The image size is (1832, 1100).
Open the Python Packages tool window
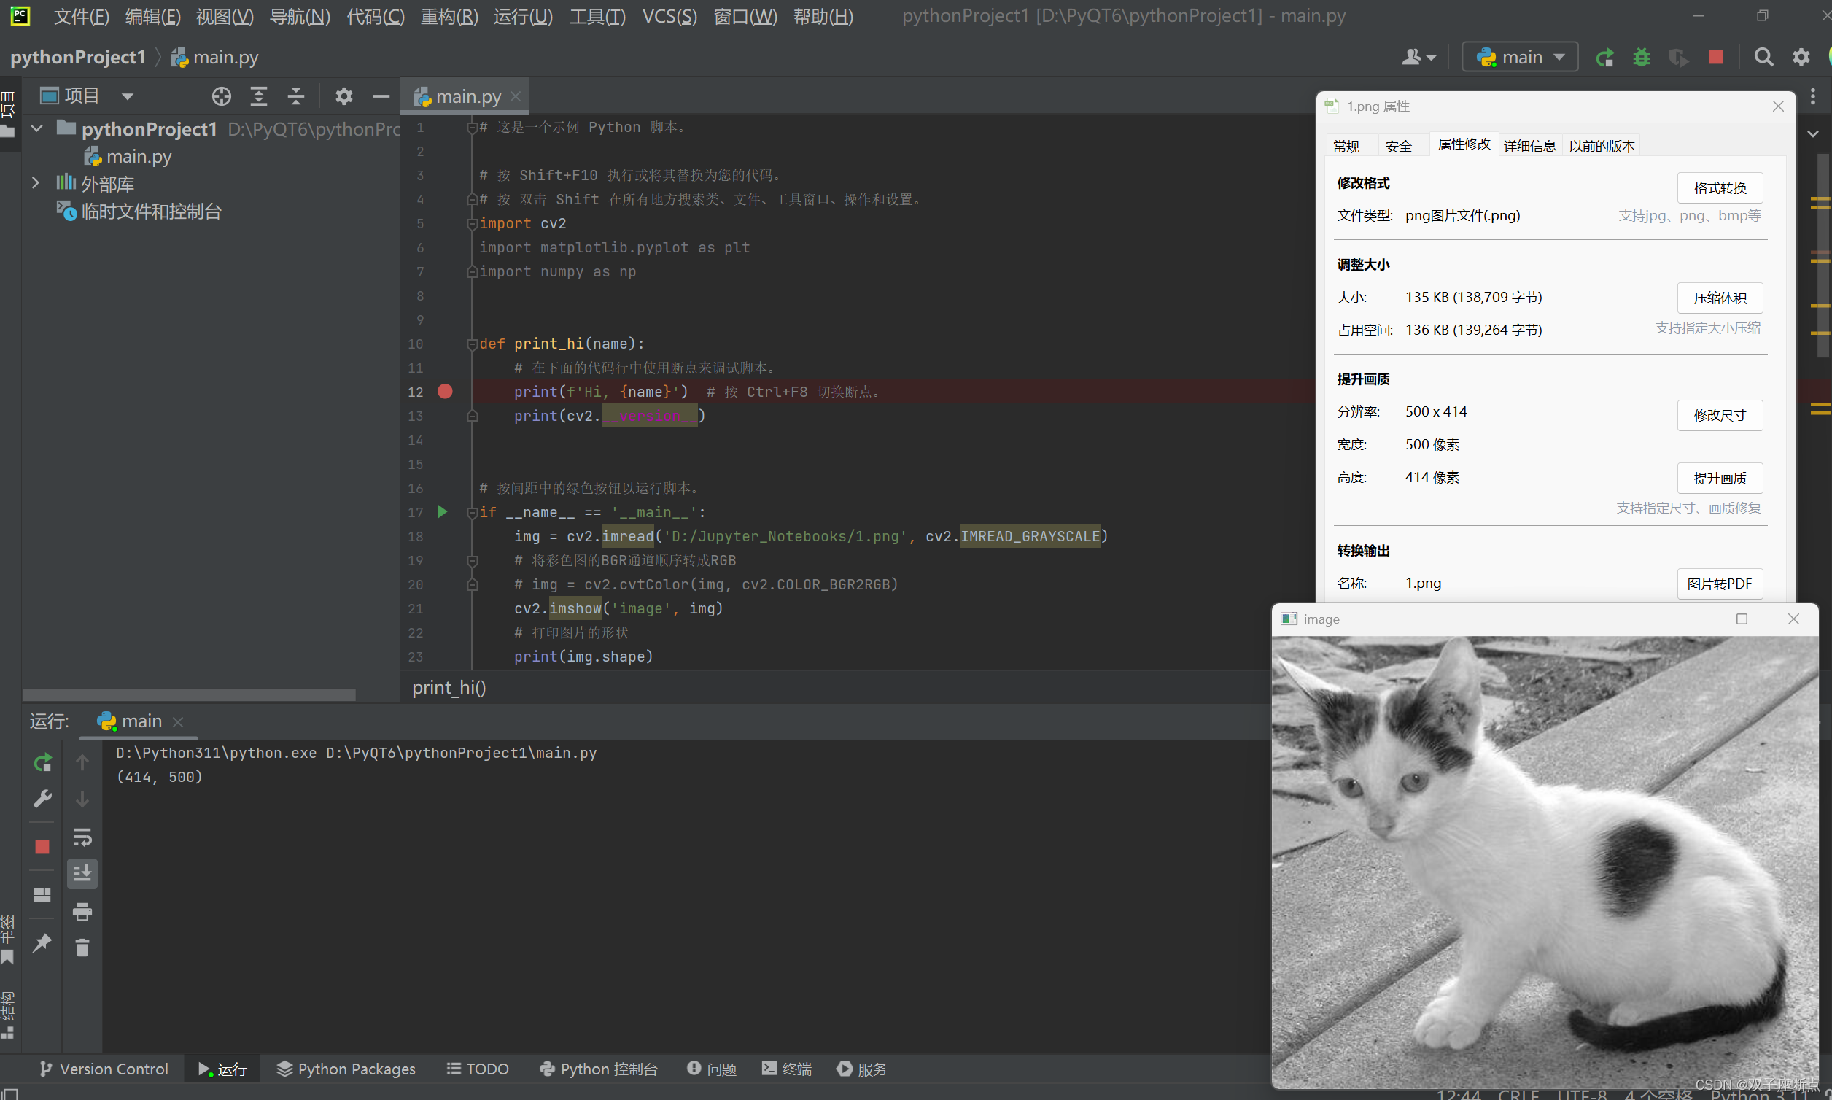click(x=346, y=1069)
